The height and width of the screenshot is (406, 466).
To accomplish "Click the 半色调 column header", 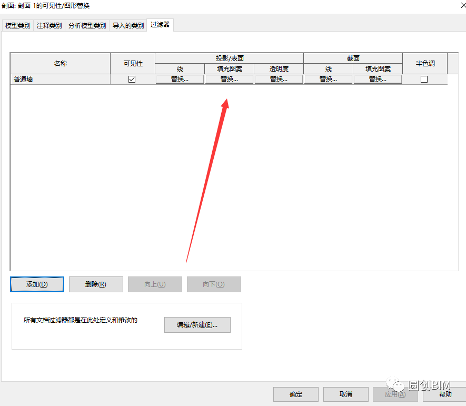I will 425,63.
